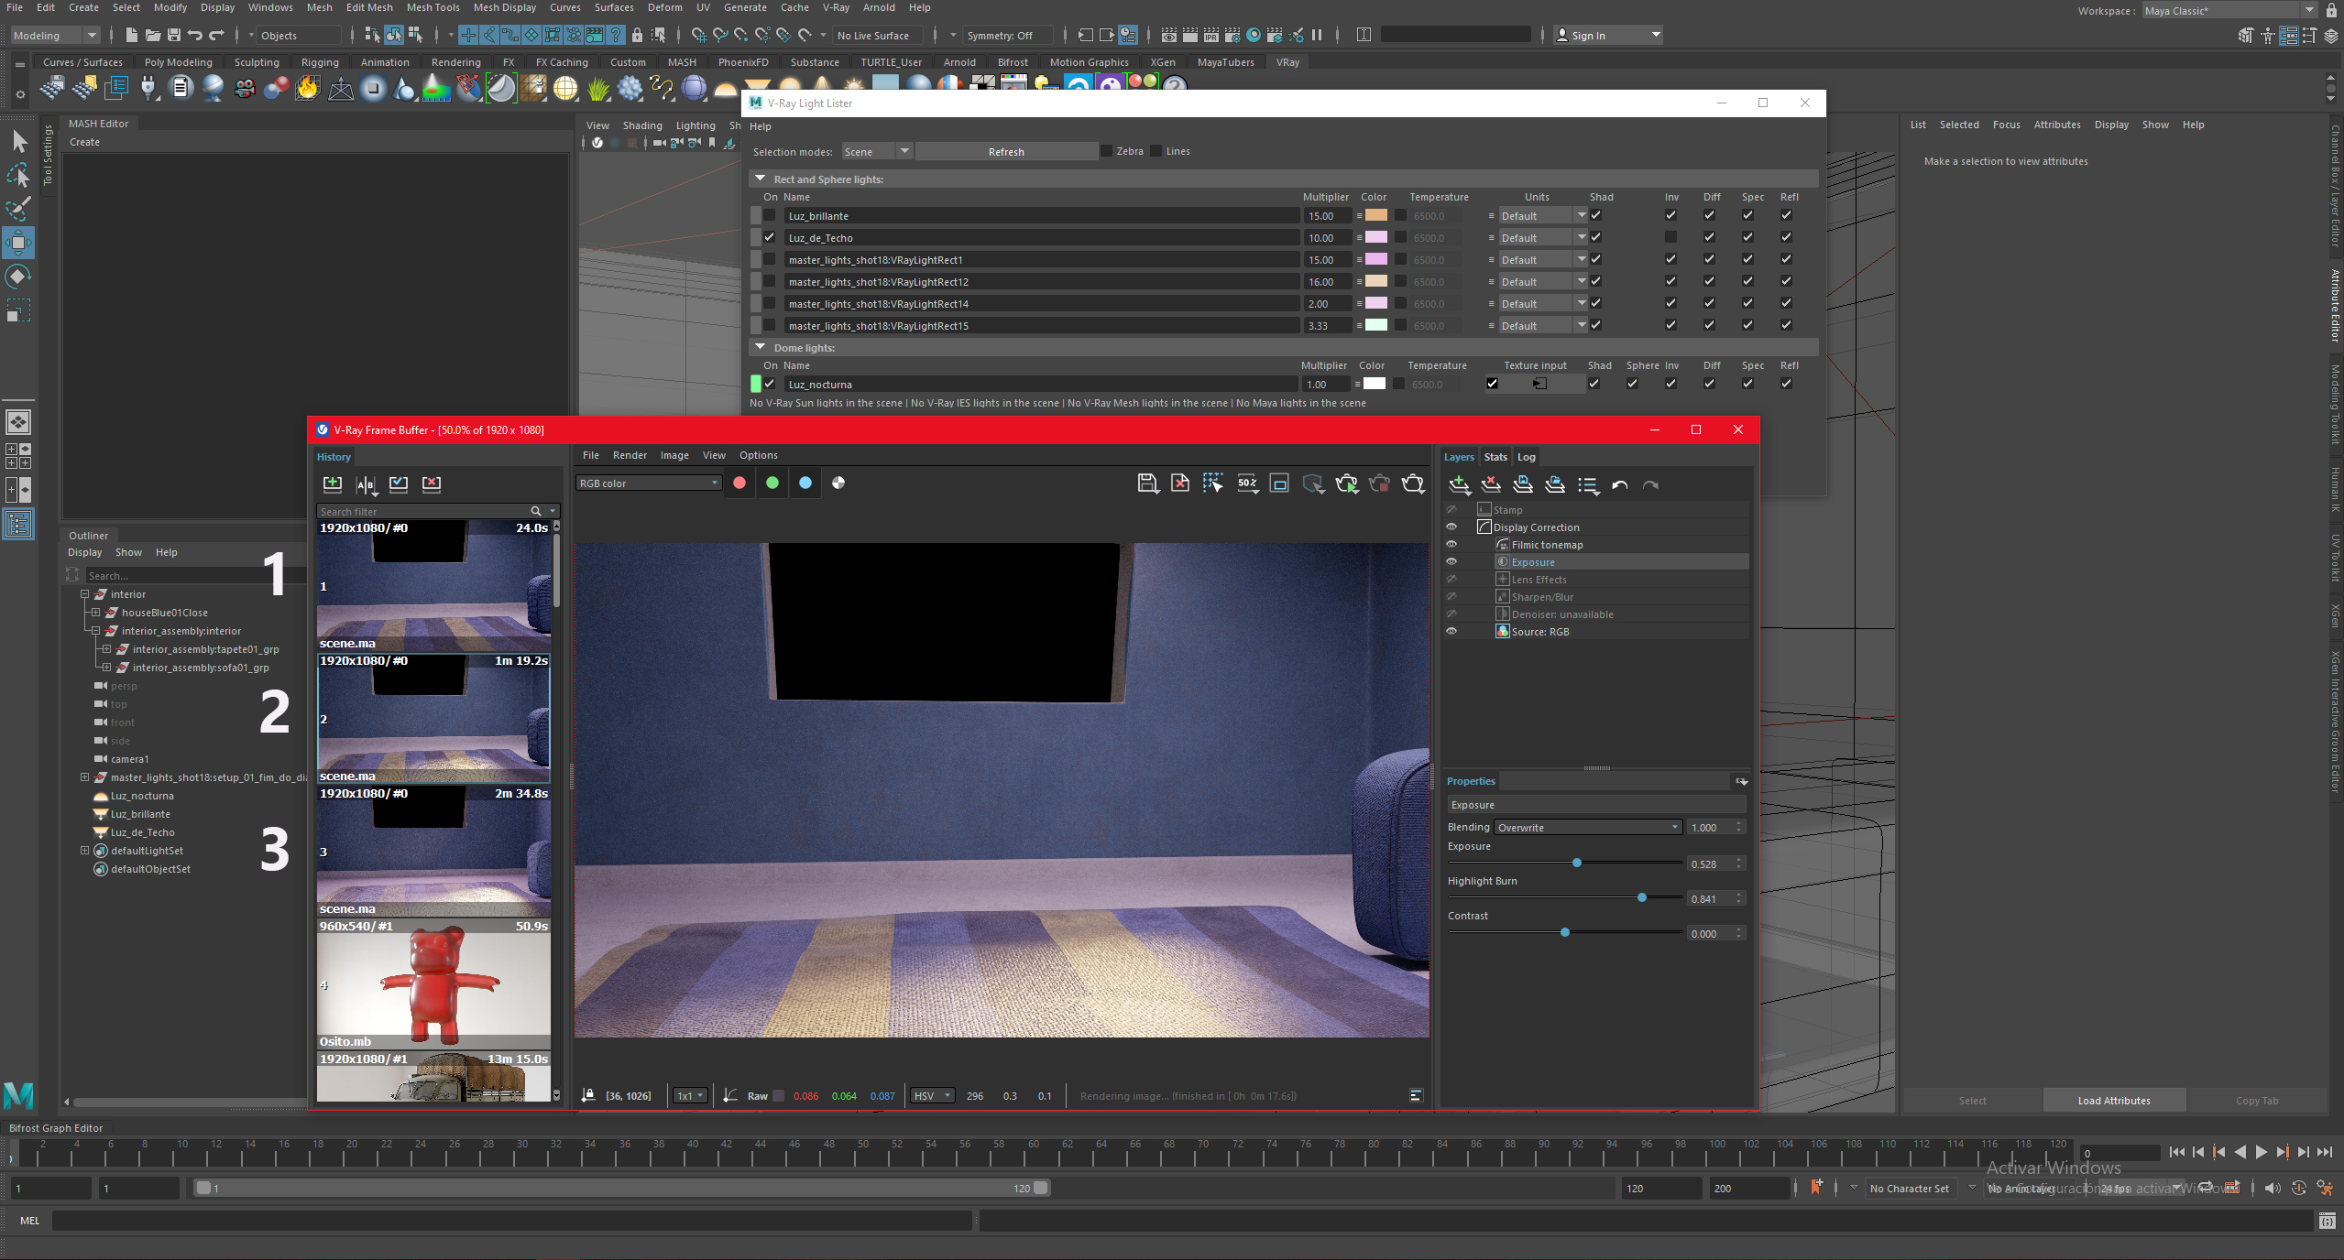Screen dimensions: 2344x1260
Task: Open color swatch for Luz_brillante
Action: (x=1375, y=215)
